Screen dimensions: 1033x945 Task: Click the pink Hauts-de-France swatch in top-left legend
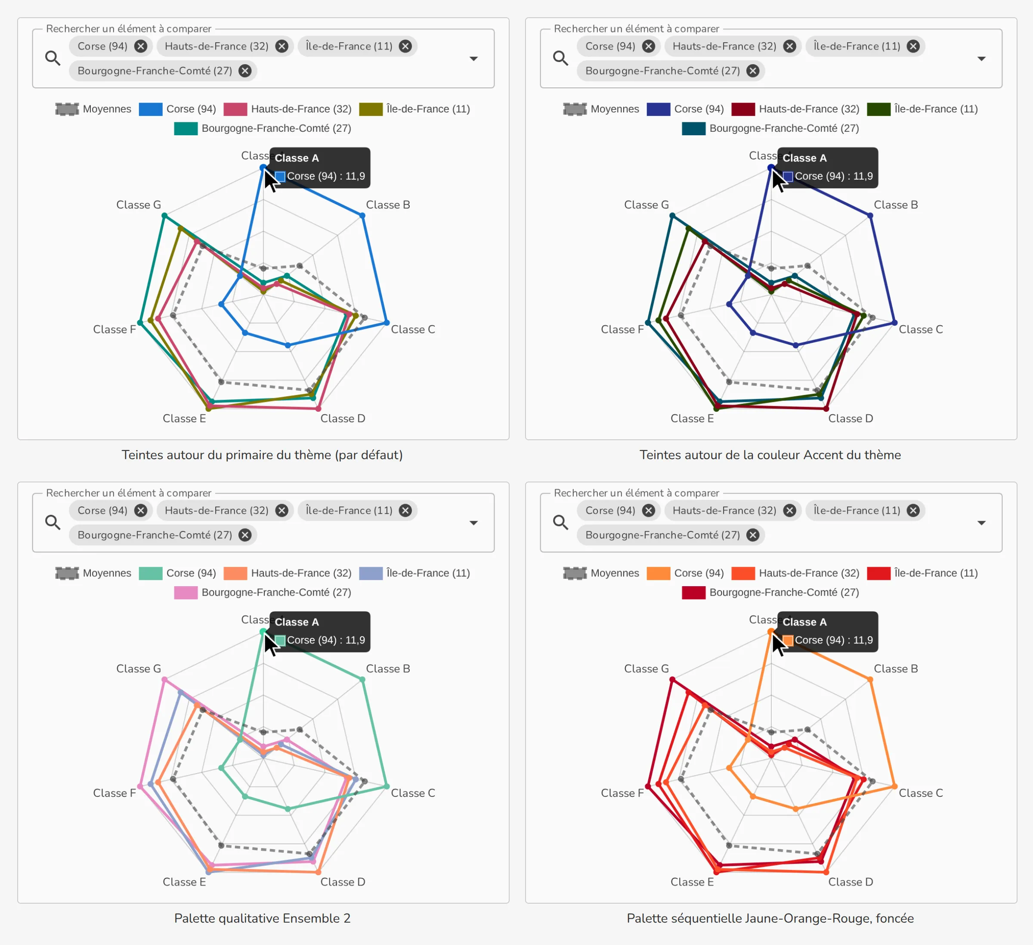pyautogui.click(x=235, y=109)
